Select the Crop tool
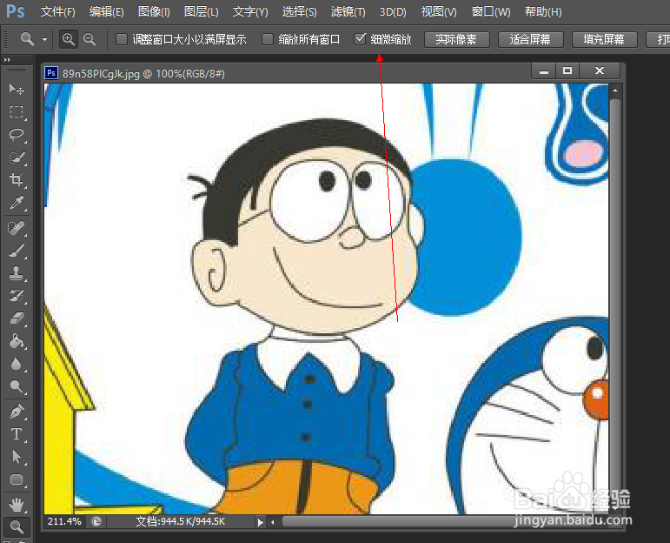 17,180
